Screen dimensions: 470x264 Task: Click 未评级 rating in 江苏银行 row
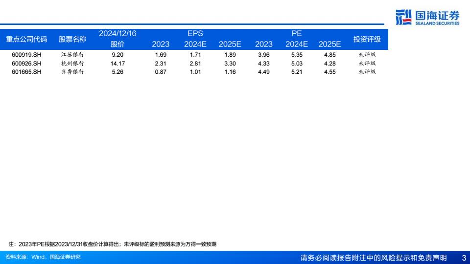pos(367,55)
